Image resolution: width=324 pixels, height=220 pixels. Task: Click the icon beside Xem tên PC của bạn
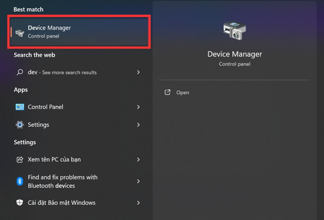tap(20, 160)
